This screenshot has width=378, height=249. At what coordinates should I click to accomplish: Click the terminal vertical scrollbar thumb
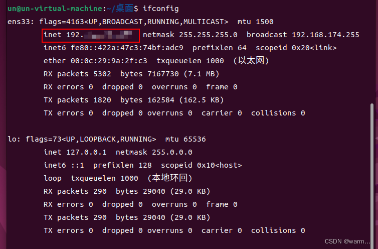371,173
